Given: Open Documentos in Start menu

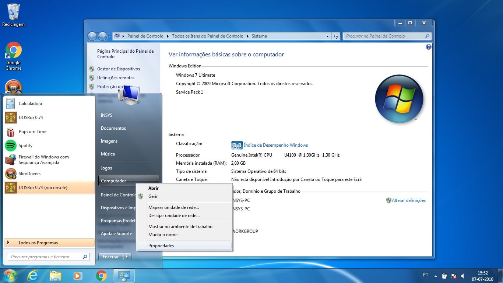Looking at the screenshot, I should pos(113,128).
